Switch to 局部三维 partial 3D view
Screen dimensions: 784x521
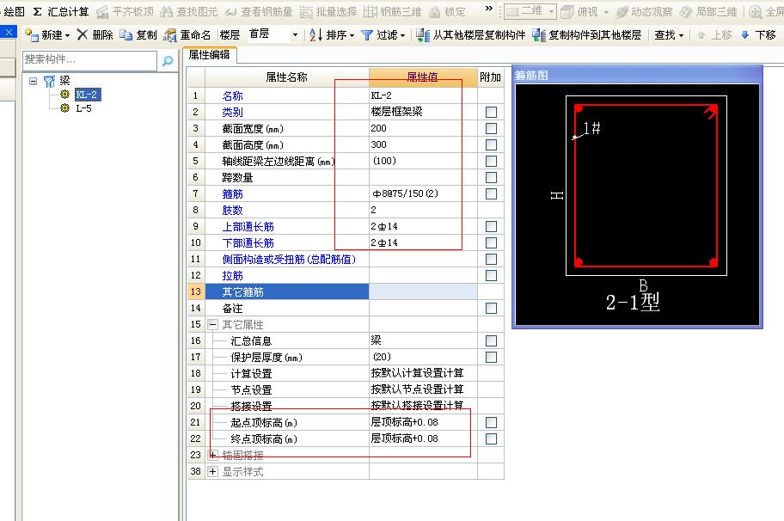tap(708, 11)
